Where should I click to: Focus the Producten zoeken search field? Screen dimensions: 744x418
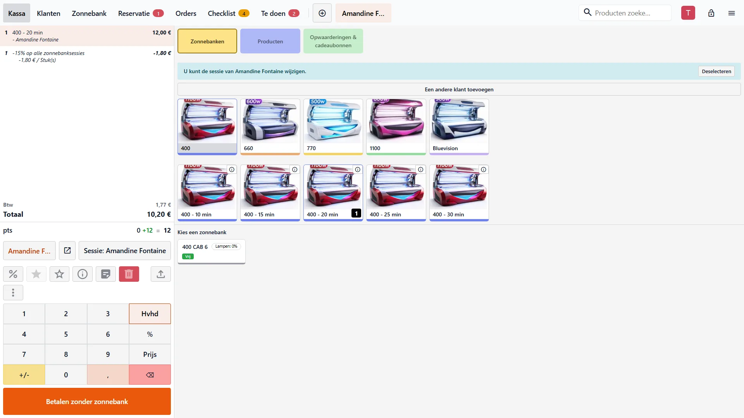(x=625, y=13)
